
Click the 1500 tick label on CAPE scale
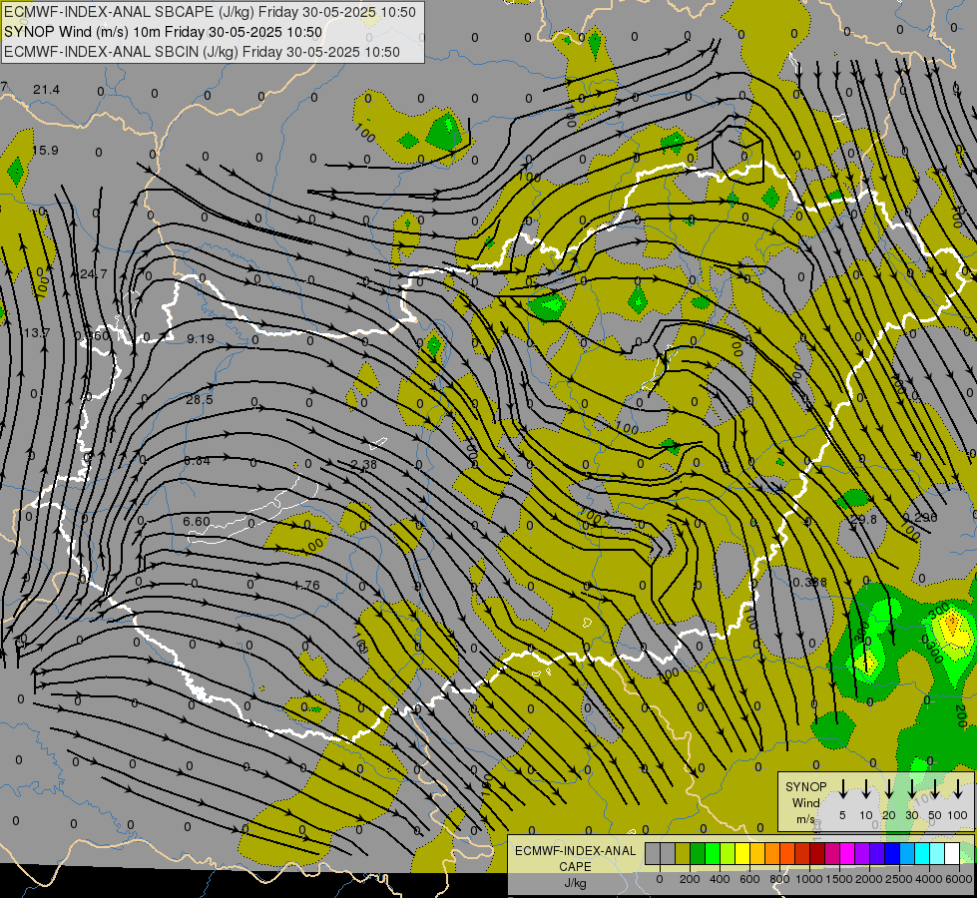pos(839,879)
